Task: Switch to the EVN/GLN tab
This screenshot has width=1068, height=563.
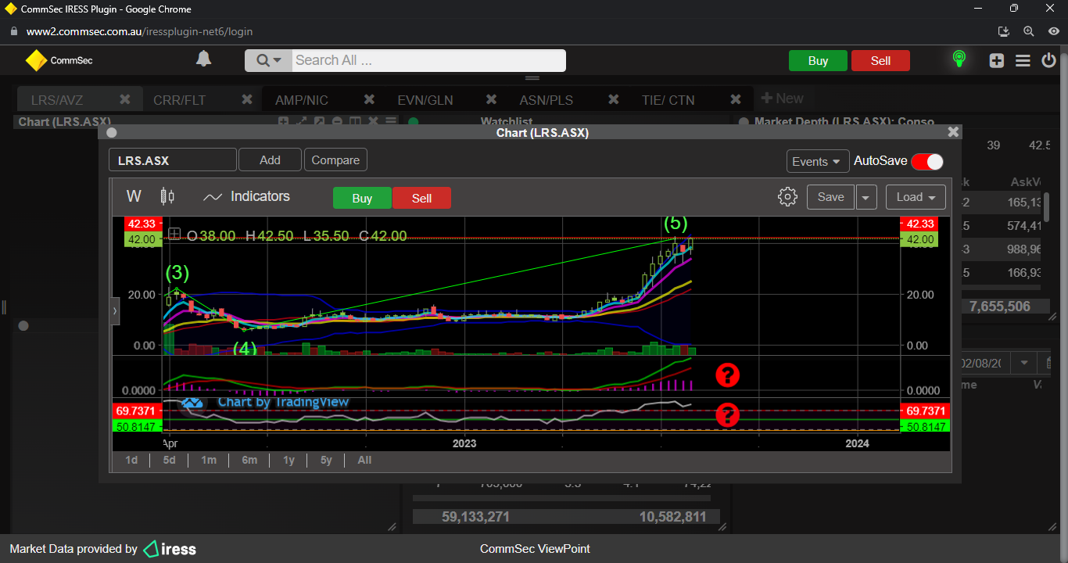Action: 425,100
